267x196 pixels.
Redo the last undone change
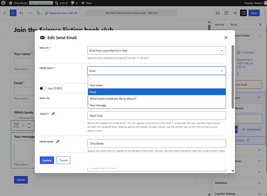(x=30, y=13)
